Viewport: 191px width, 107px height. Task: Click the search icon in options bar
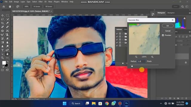pyautogui.click(x=182, y=7)
